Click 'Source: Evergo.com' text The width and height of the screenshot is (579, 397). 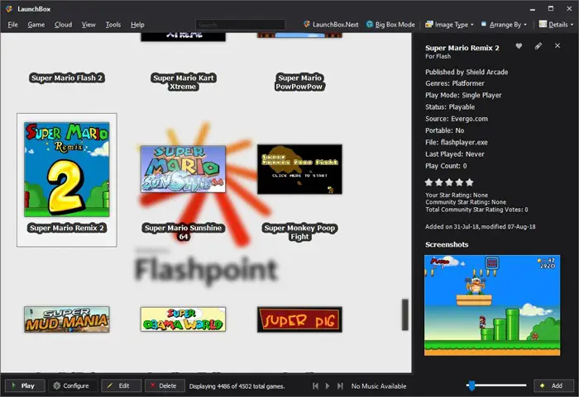click(x=457, y=119)
